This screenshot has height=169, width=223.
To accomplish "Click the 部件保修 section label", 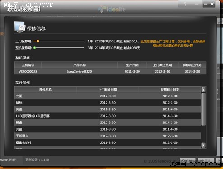I will tap(23, 82).
